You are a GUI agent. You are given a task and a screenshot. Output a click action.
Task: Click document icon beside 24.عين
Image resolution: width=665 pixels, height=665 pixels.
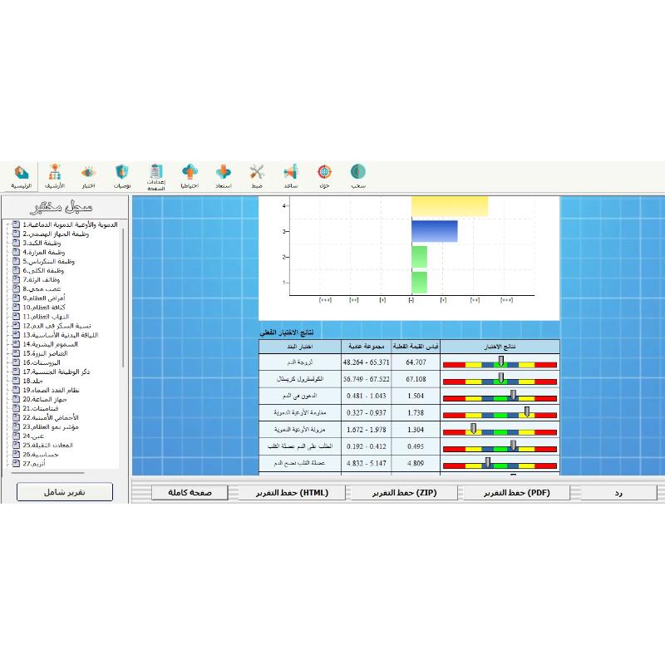pyautogui.click(x=16, y=436)
